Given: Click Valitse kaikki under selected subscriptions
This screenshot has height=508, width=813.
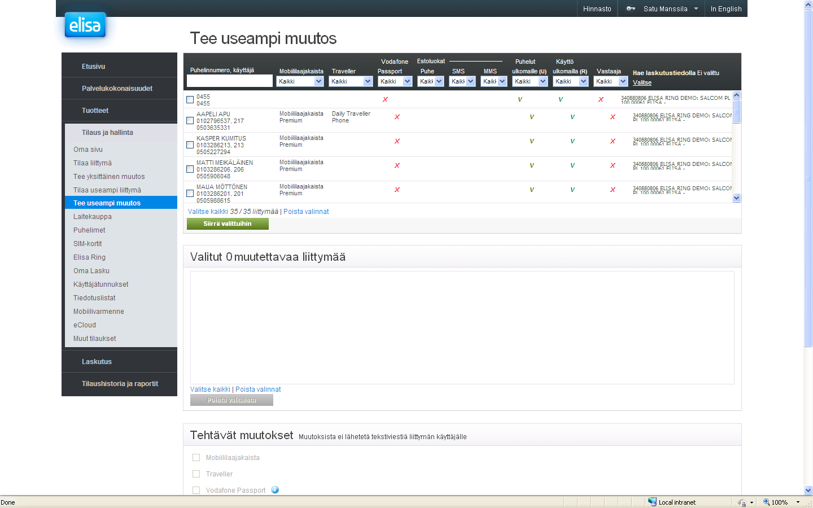Looking at the screenshot, I should 210,389.
